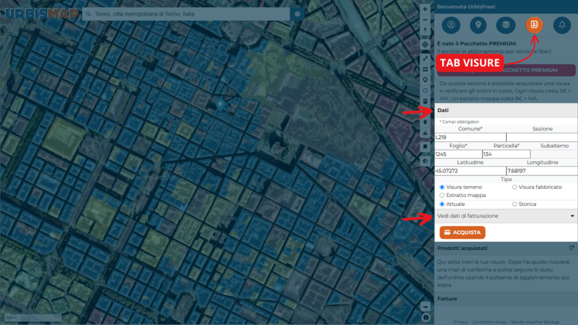The height and width of the screenshot is (325, 578).
Task: Select the line measure tool
Action: pyautogui.click(x=425, y=58)
